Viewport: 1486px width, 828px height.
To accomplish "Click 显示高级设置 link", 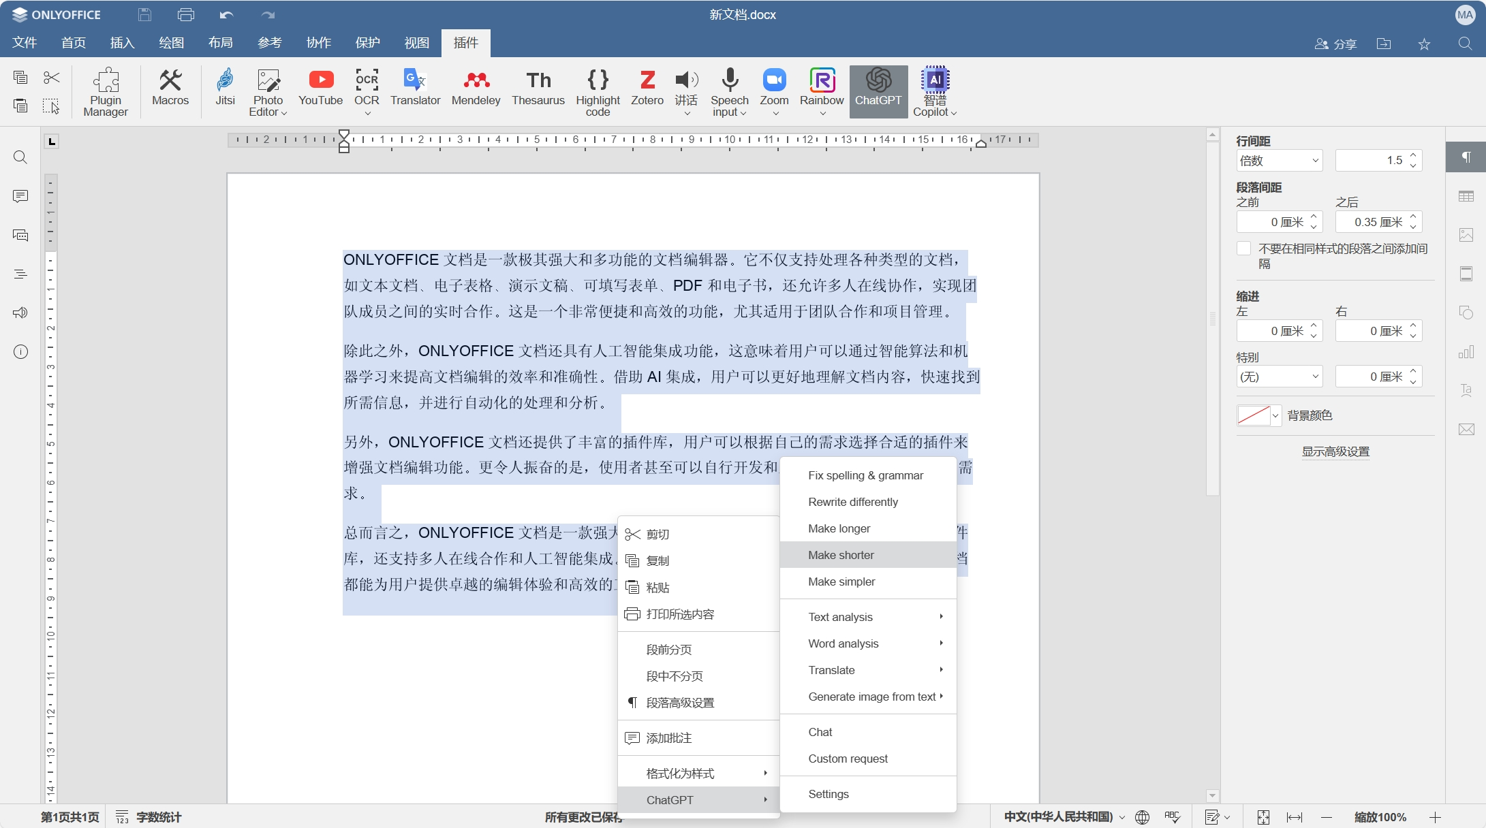I will [x=1335, y=452].
